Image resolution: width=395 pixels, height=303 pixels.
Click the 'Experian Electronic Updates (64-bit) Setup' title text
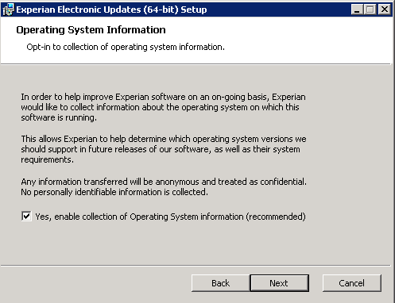(x=111, y=10)
